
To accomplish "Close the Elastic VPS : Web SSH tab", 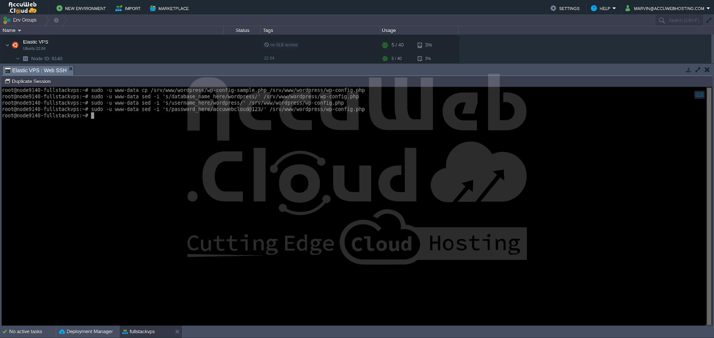I will click(71, 68).
